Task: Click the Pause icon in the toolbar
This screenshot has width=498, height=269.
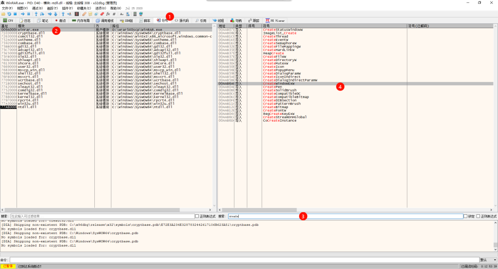Action: (x=29, y=14)
